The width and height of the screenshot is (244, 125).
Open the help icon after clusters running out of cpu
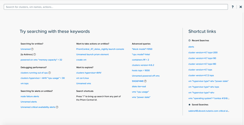(49, 73)
